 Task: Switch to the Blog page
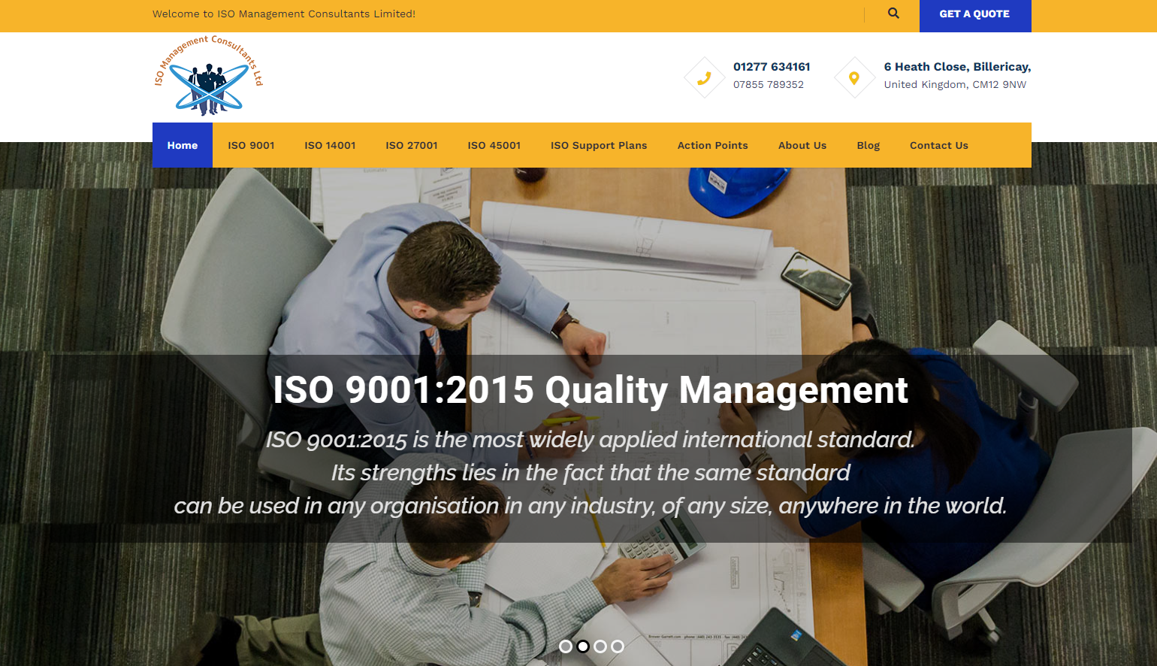click(x=868, y=145)
